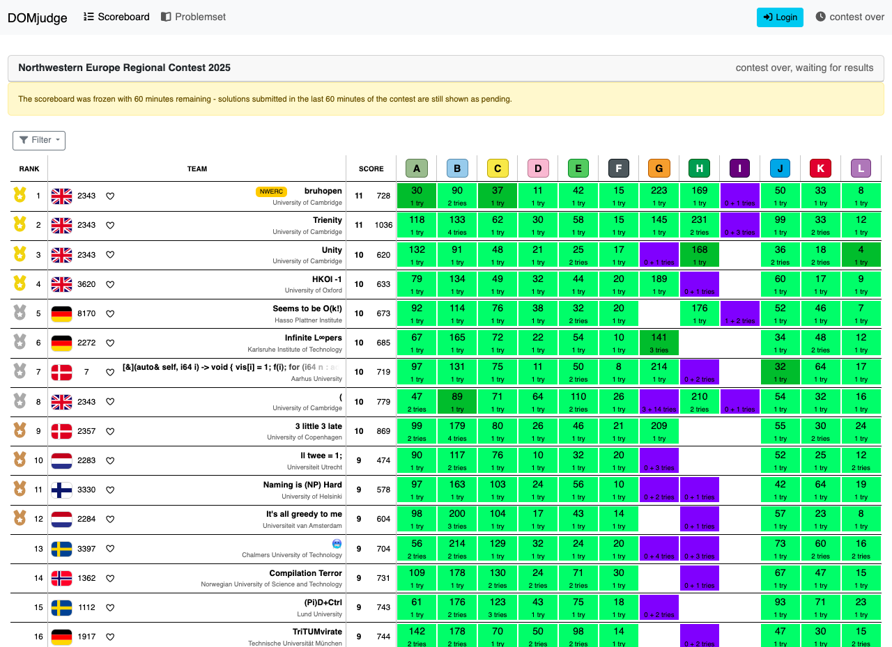Open problem A badge in header
This screenshot has height=647, width=892.
(417, 168)
